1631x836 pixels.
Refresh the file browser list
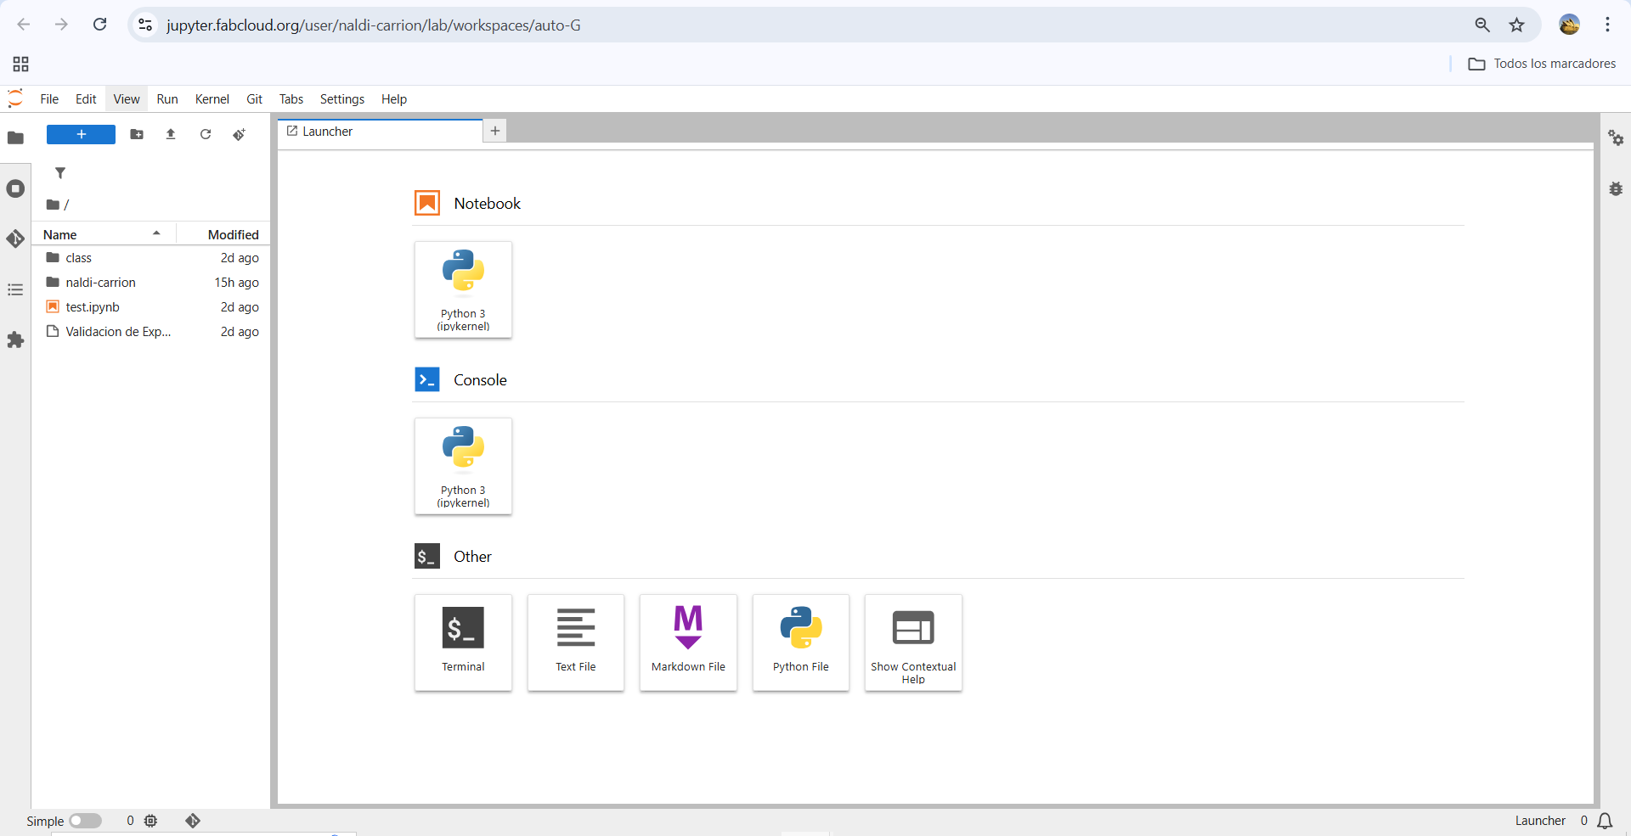206,134
